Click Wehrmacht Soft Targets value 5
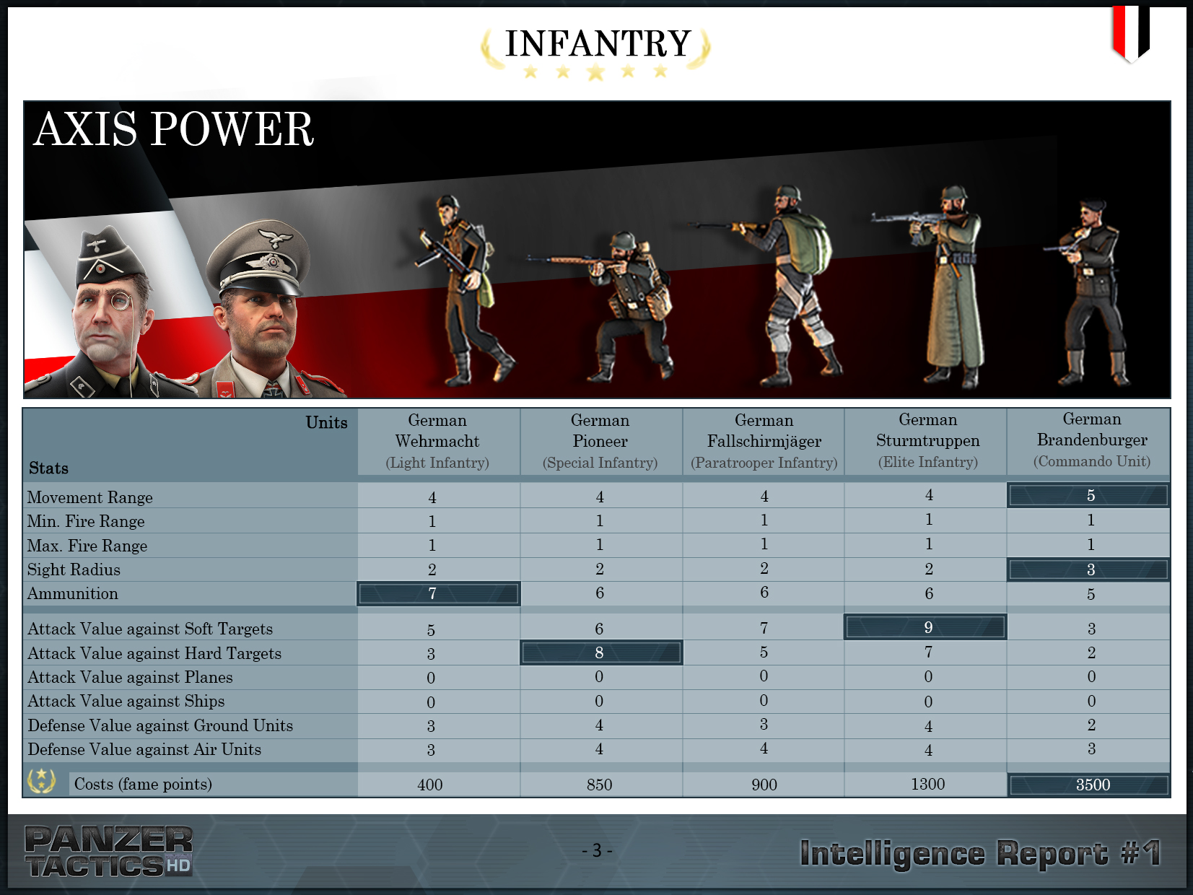 [x=431, y=630]
